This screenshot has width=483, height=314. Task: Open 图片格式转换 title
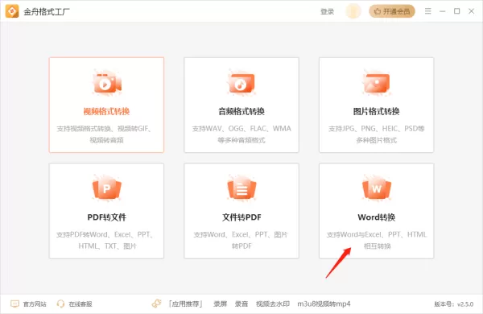pos(377,111)
